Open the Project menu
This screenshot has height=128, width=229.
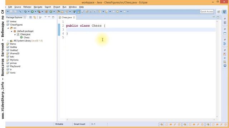(57, 7)
